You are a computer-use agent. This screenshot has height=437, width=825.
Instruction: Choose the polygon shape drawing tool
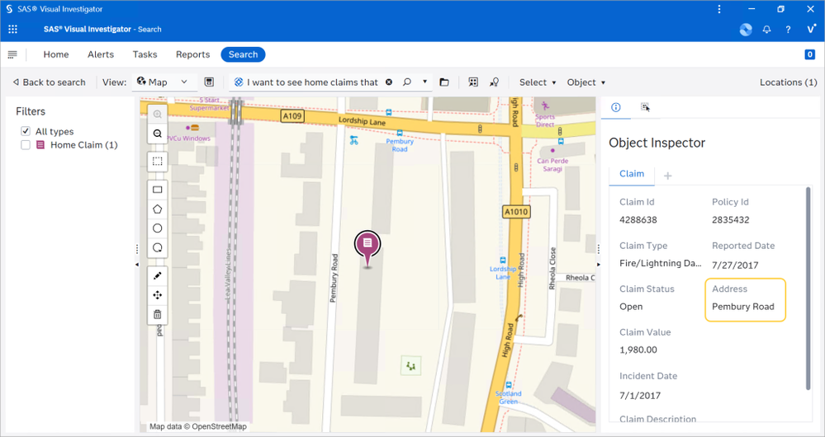[157, 209]
